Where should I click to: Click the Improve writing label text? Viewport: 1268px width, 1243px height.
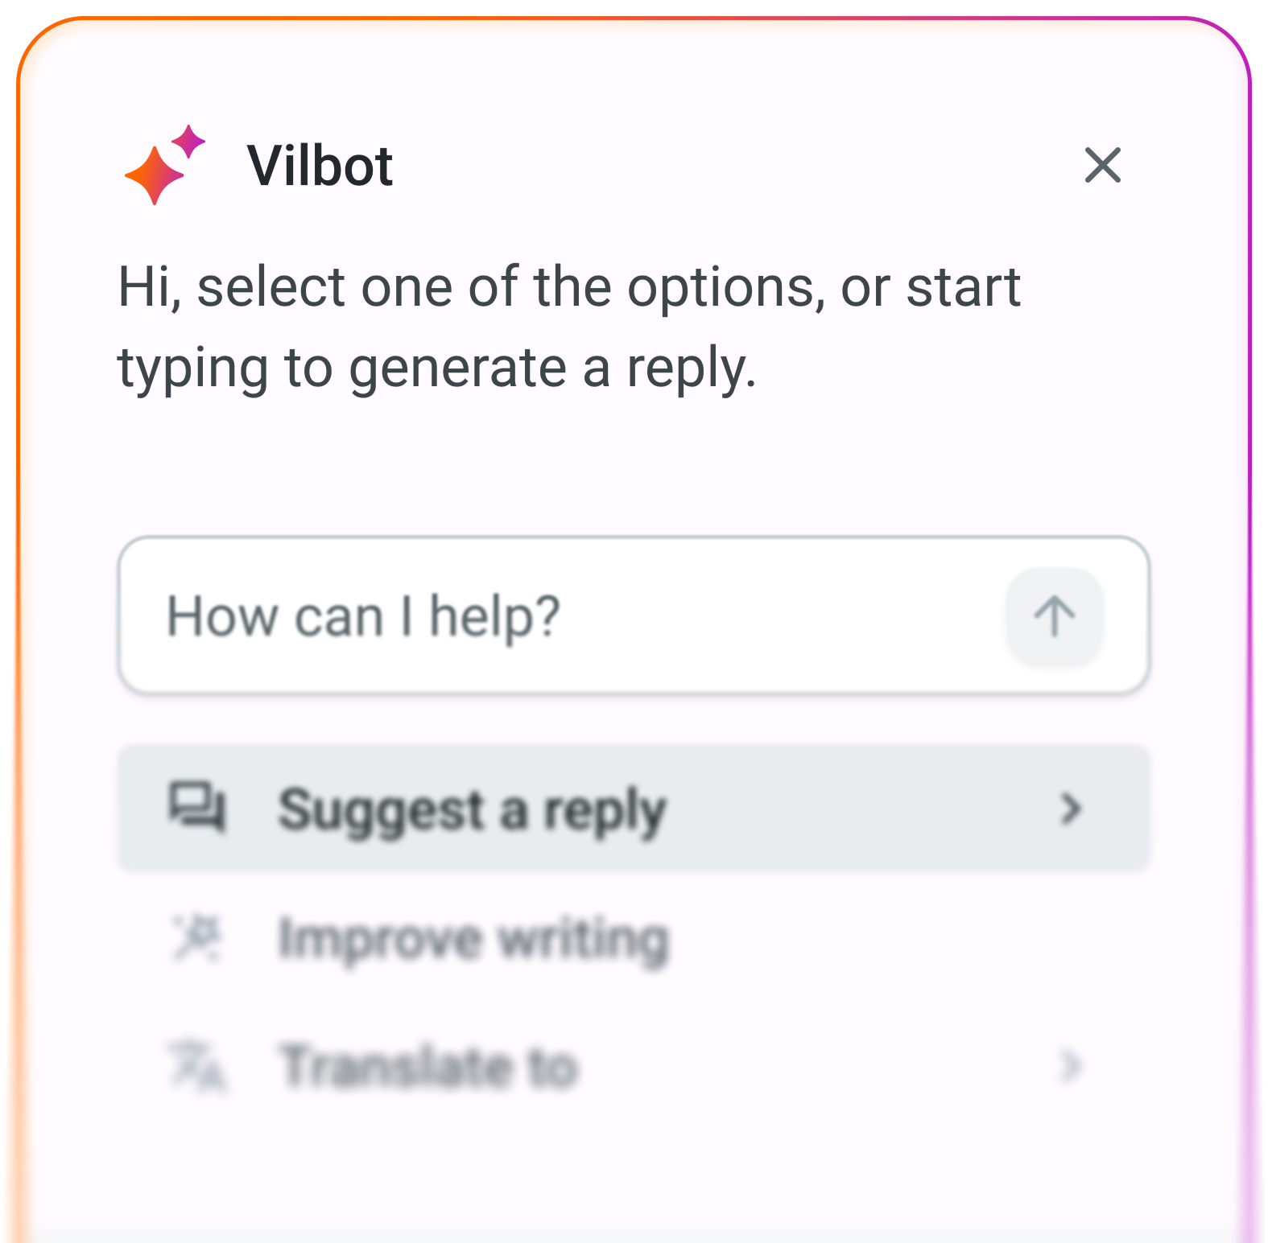click(473, 940)
